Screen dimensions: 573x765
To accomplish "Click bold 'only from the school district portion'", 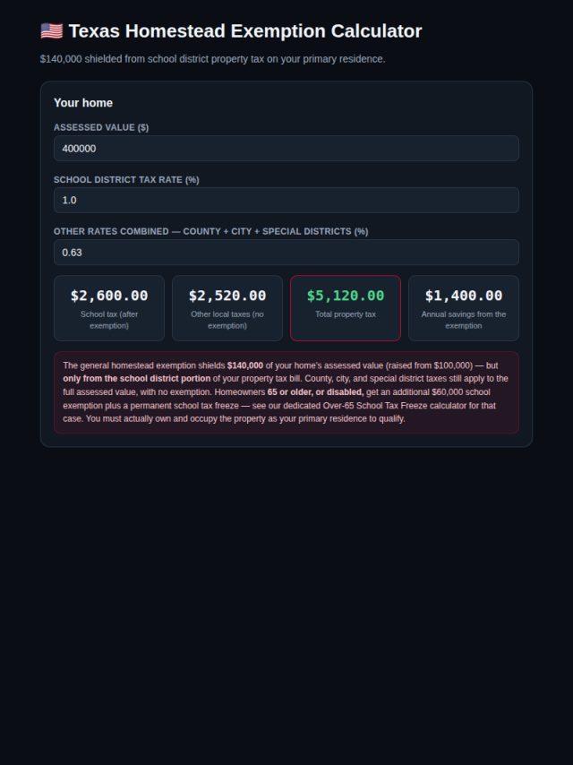I will (137, 379).
